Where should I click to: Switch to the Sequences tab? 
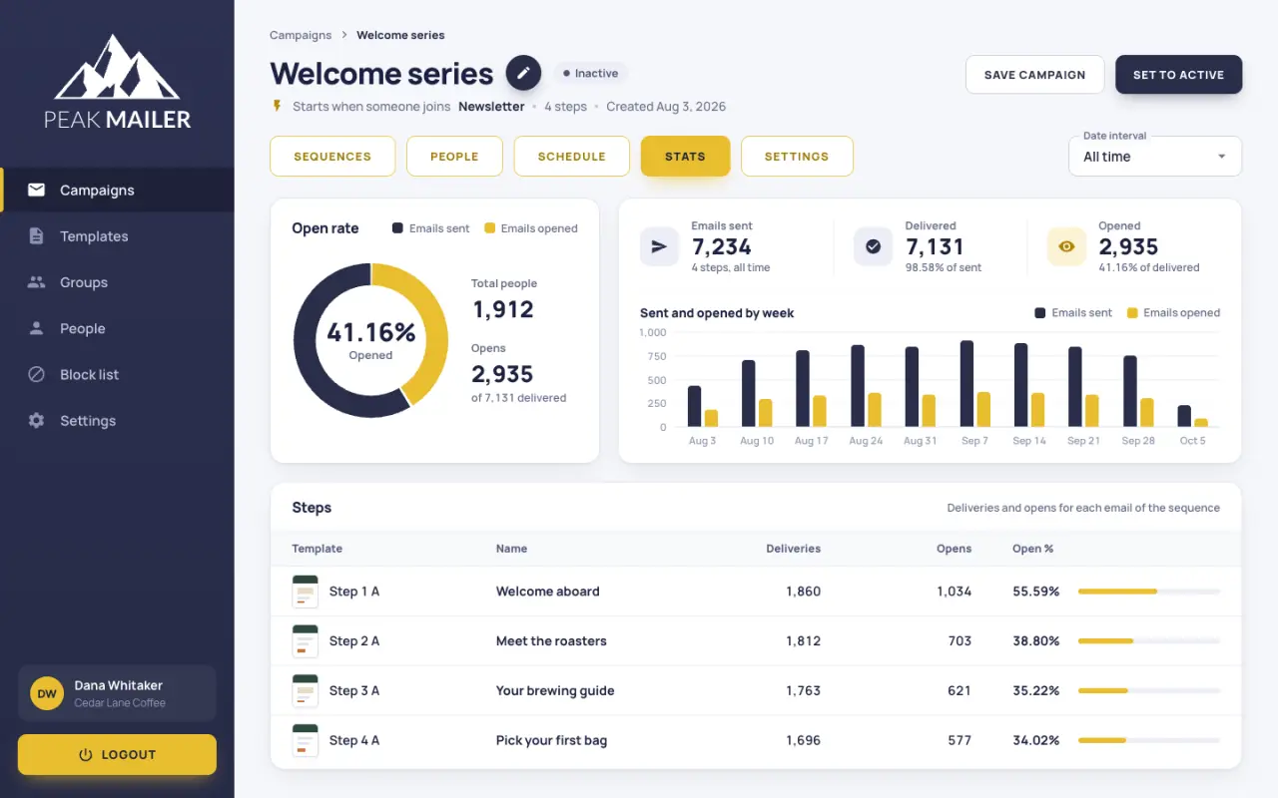coord(332,157)
